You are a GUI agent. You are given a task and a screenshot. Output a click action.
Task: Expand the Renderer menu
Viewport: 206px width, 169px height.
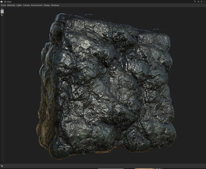coord(55,5)
